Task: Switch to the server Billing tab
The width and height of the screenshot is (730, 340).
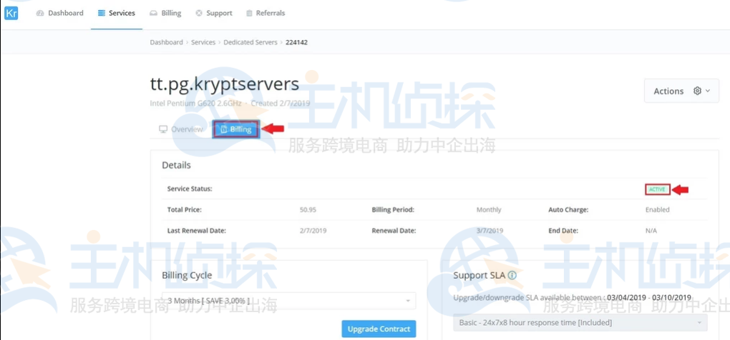Action: click(x=235, y=129)
